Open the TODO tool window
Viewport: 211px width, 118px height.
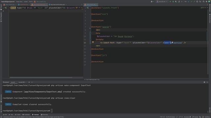[17, 115]
